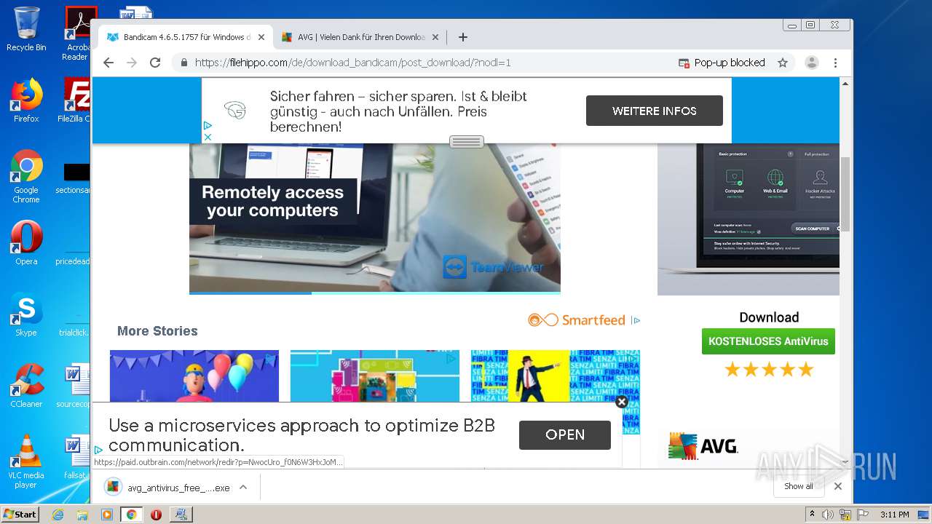Open the Fibra TIM story thumbnail
The height and width of the screenshot is (524, 932).
pyautogui.click(x=555, y=376)
